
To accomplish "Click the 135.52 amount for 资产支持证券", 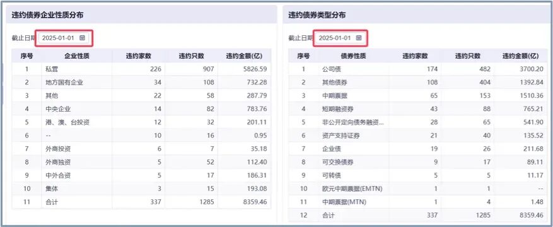I will [533, 136].
